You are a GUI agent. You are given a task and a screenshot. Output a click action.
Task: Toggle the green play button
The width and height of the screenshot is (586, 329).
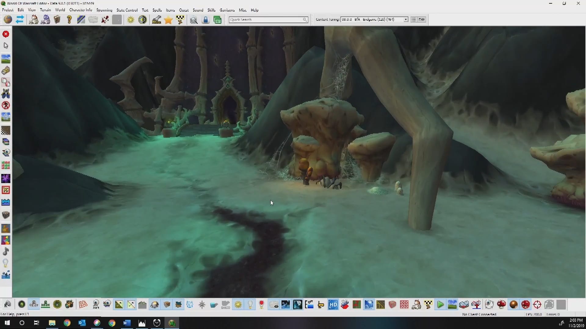(440, 305)
